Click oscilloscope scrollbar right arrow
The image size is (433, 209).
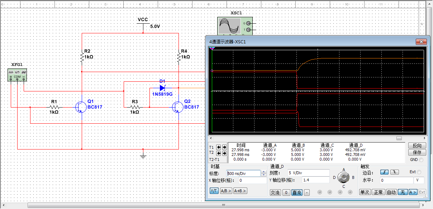point(425,138)
